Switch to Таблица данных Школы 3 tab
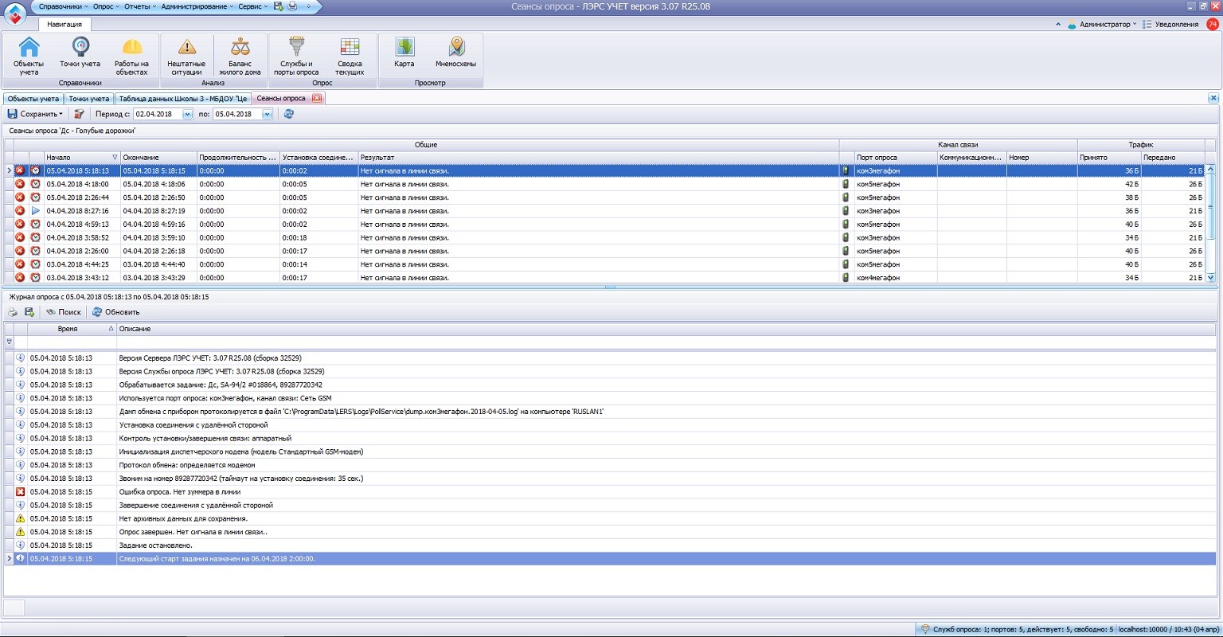Viewport: 1223px width, 637px height. click(x=183, y=99)
